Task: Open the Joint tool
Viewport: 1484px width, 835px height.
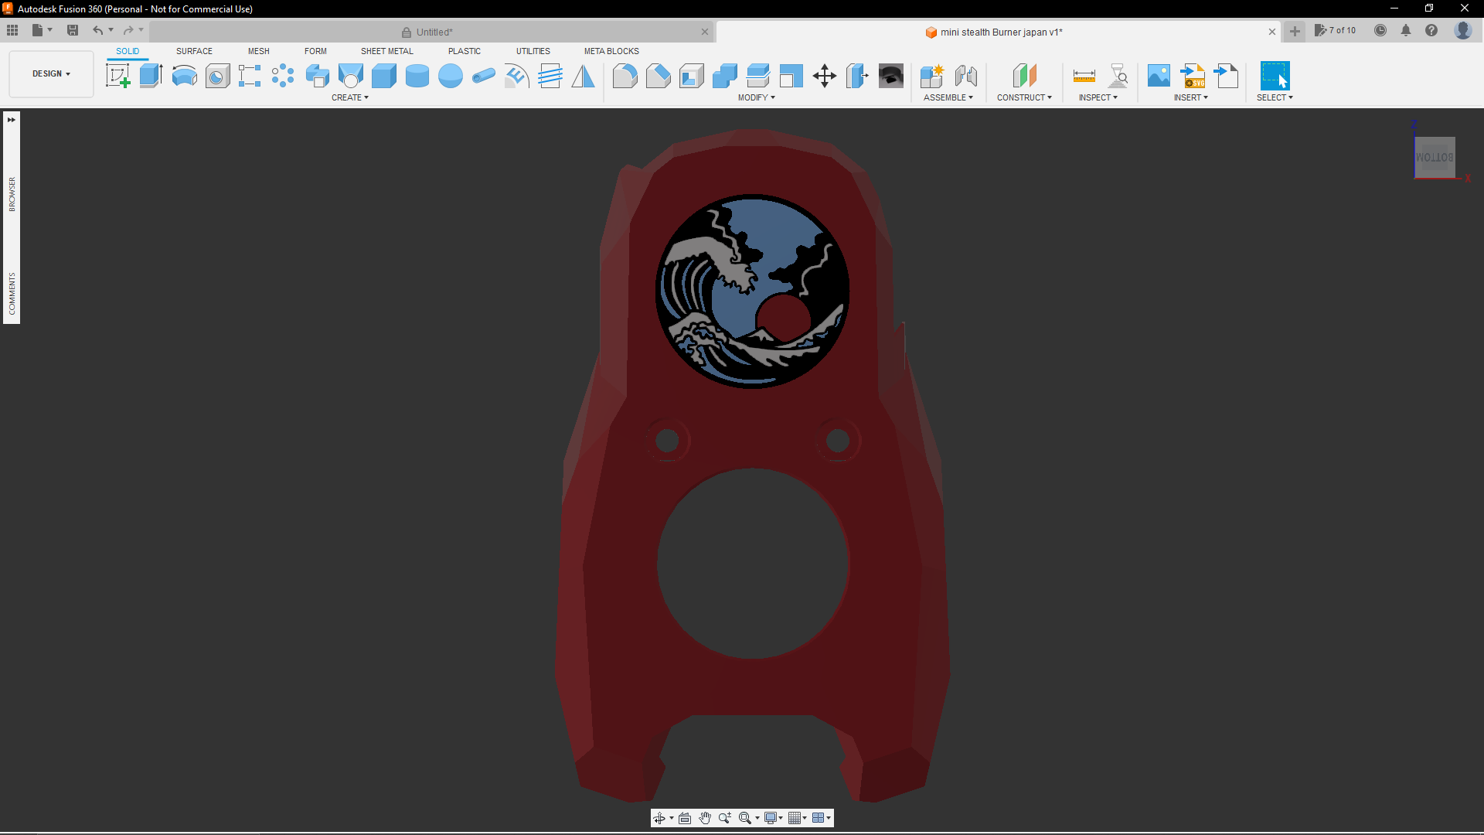Action: 965,75
